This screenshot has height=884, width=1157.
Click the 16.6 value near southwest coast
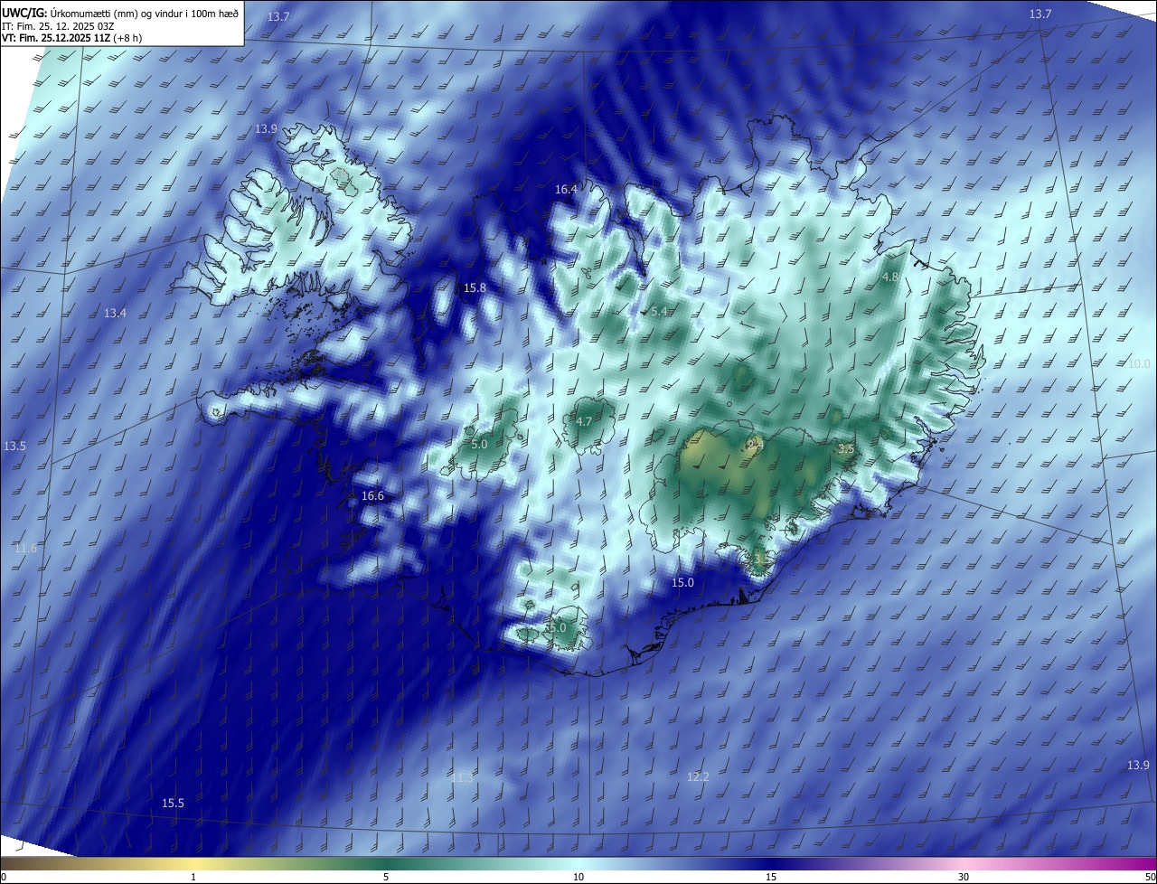coord(372,496)
